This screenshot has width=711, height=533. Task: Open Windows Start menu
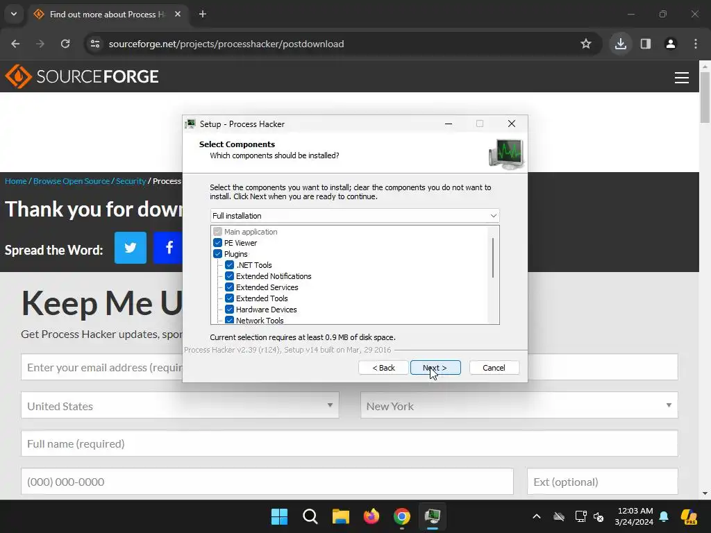click(279, 516)
